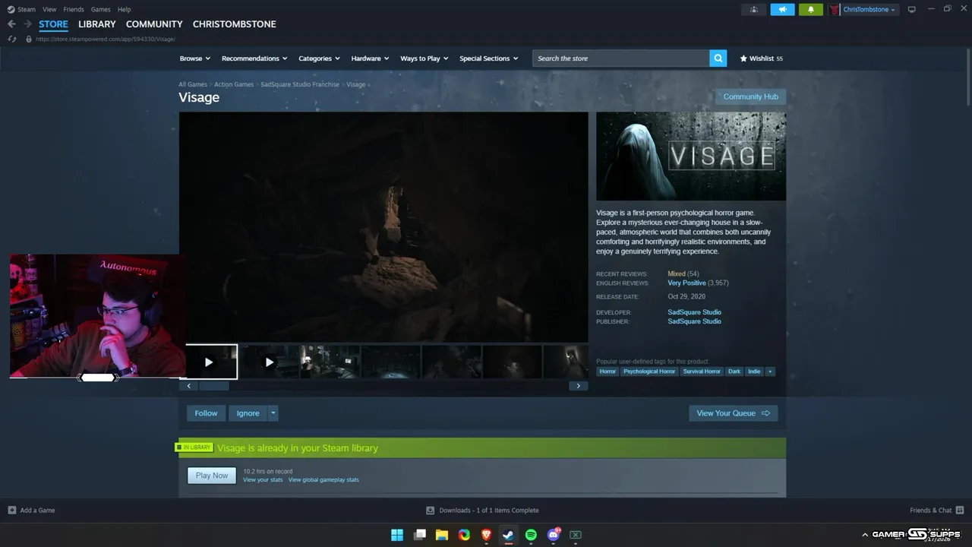
Task: Click the back navigation arrow
Action: 11,24
